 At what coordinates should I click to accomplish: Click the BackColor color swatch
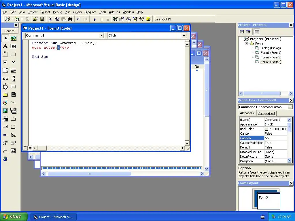pyautogui.click(x=266, y=129)
